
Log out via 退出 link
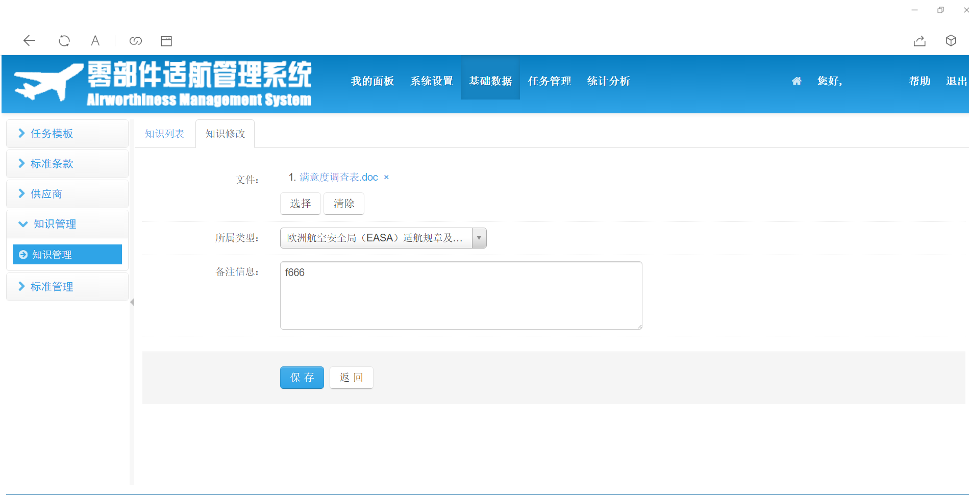point(956,81)
